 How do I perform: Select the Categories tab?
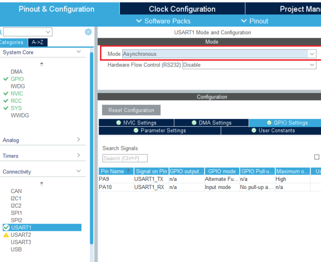pos(14,42)
